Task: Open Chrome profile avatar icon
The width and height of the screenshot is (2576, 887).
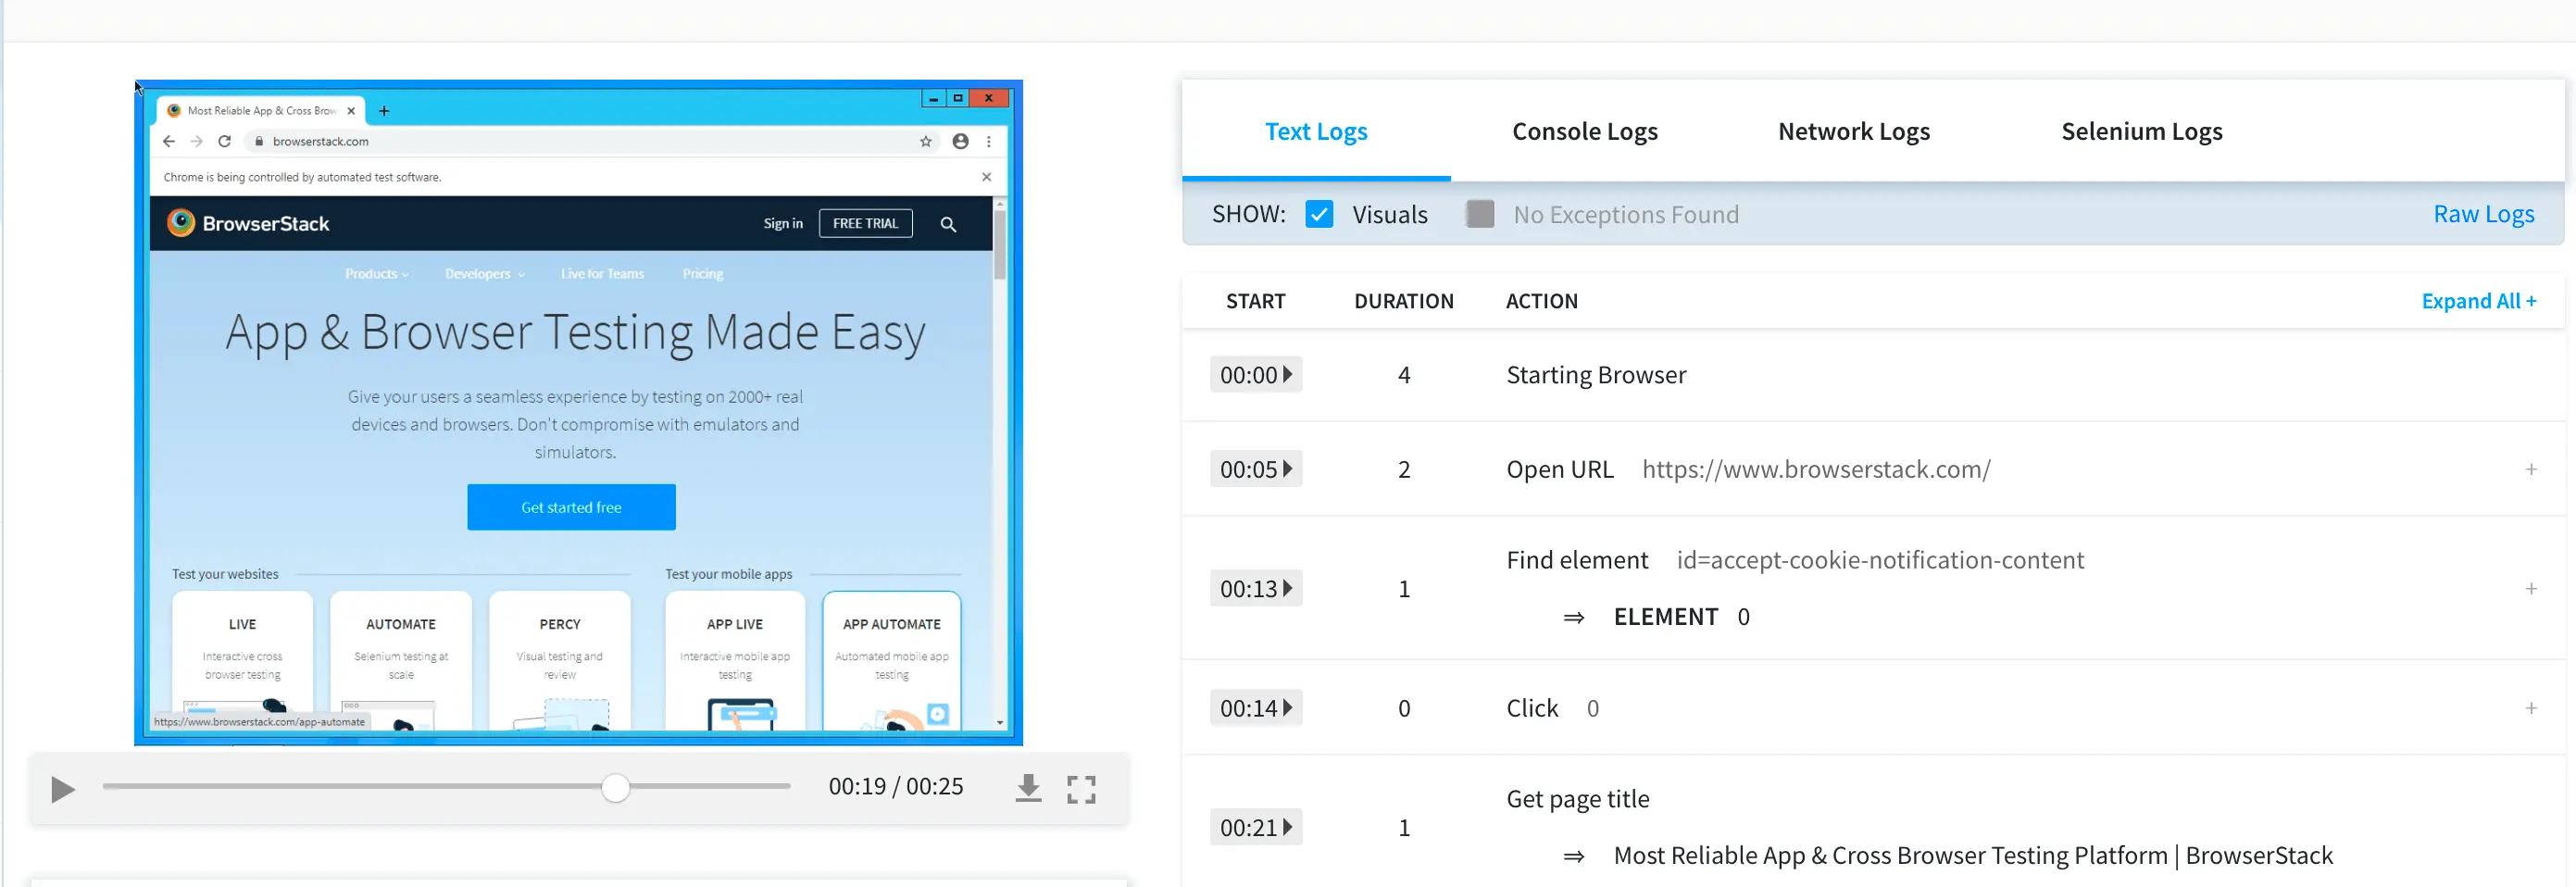Action: coord(960,142)
